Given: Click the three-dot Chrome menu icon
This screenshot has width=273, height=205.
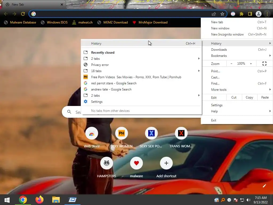Looking at the screenshot, I should [267, 14].
